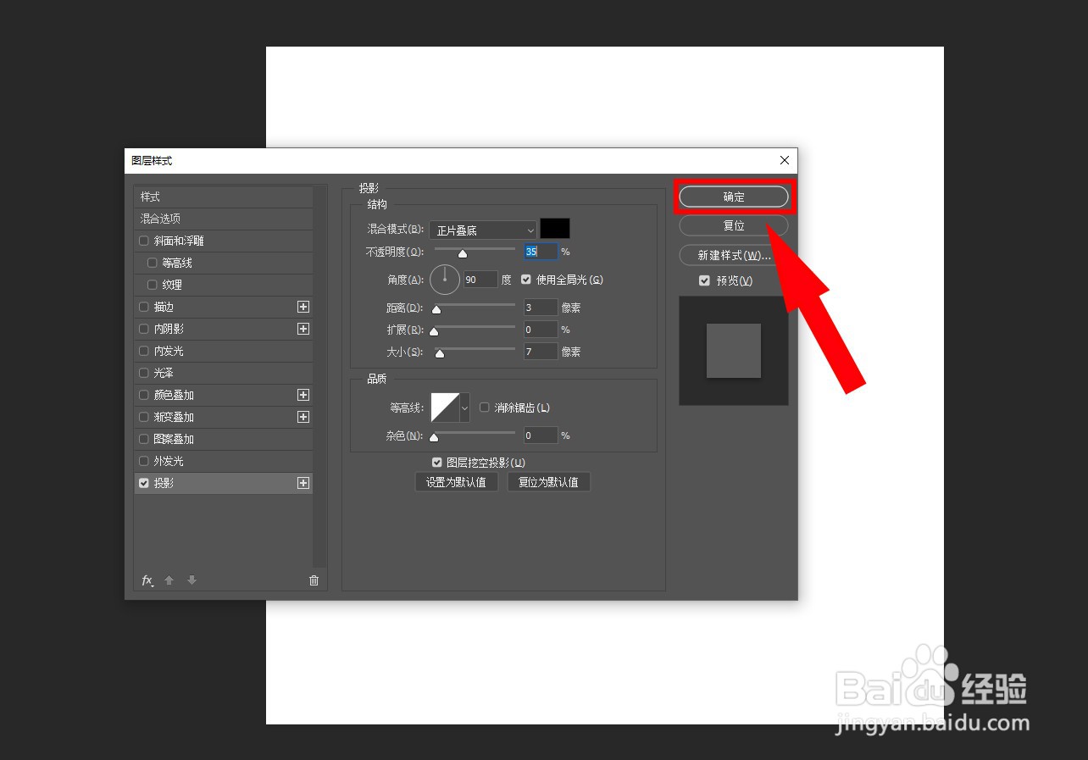Select the 图案叠加 row in the styles list
The height and width of the screenshot is (760, 1088).
coord(224,439)
